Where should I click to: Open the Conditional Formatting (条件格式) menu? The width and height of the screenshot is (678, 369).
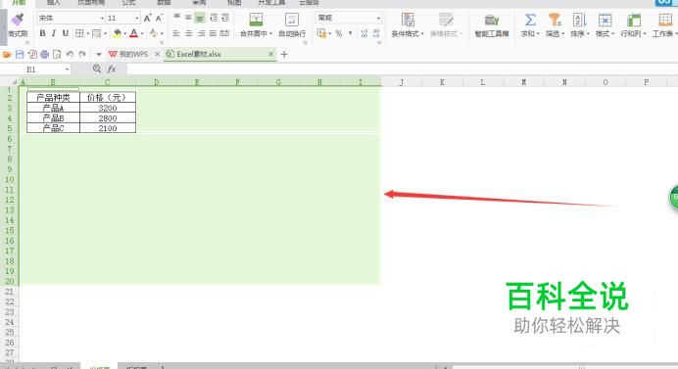tap(408, 25)
